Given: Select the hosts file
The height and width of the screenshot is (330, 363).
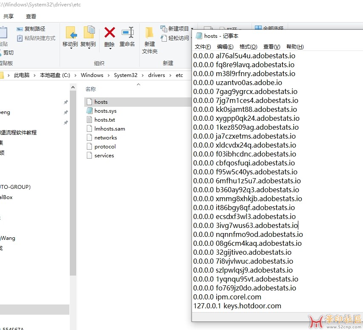Looking at the screenshot, I should coord(138,102).
